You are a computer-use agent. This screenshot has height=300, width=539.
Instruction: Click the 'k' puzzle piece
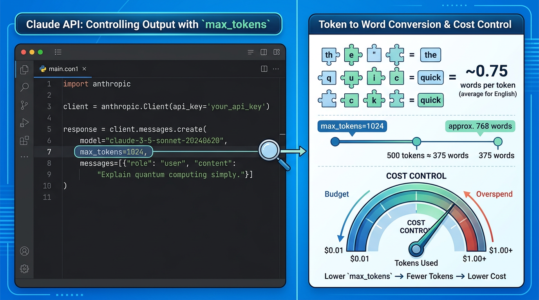coord(374,101)
